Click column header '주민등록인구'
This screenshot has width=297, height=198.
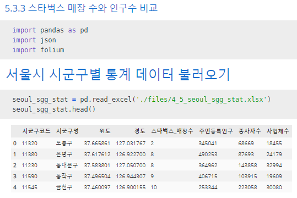(216, 131)
